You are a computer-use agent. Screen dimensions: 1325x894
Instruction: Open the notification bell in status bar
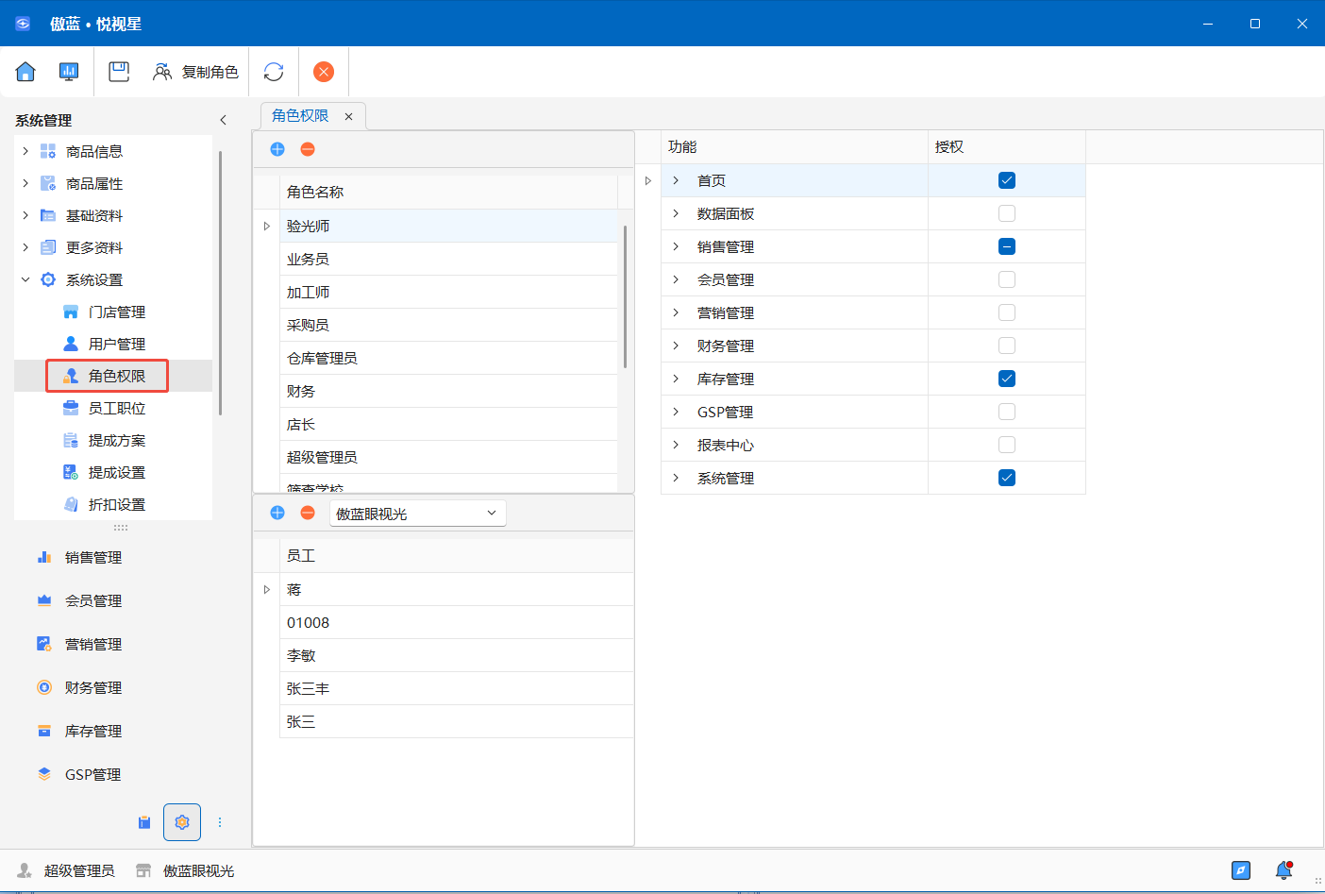coord(1283,870)
